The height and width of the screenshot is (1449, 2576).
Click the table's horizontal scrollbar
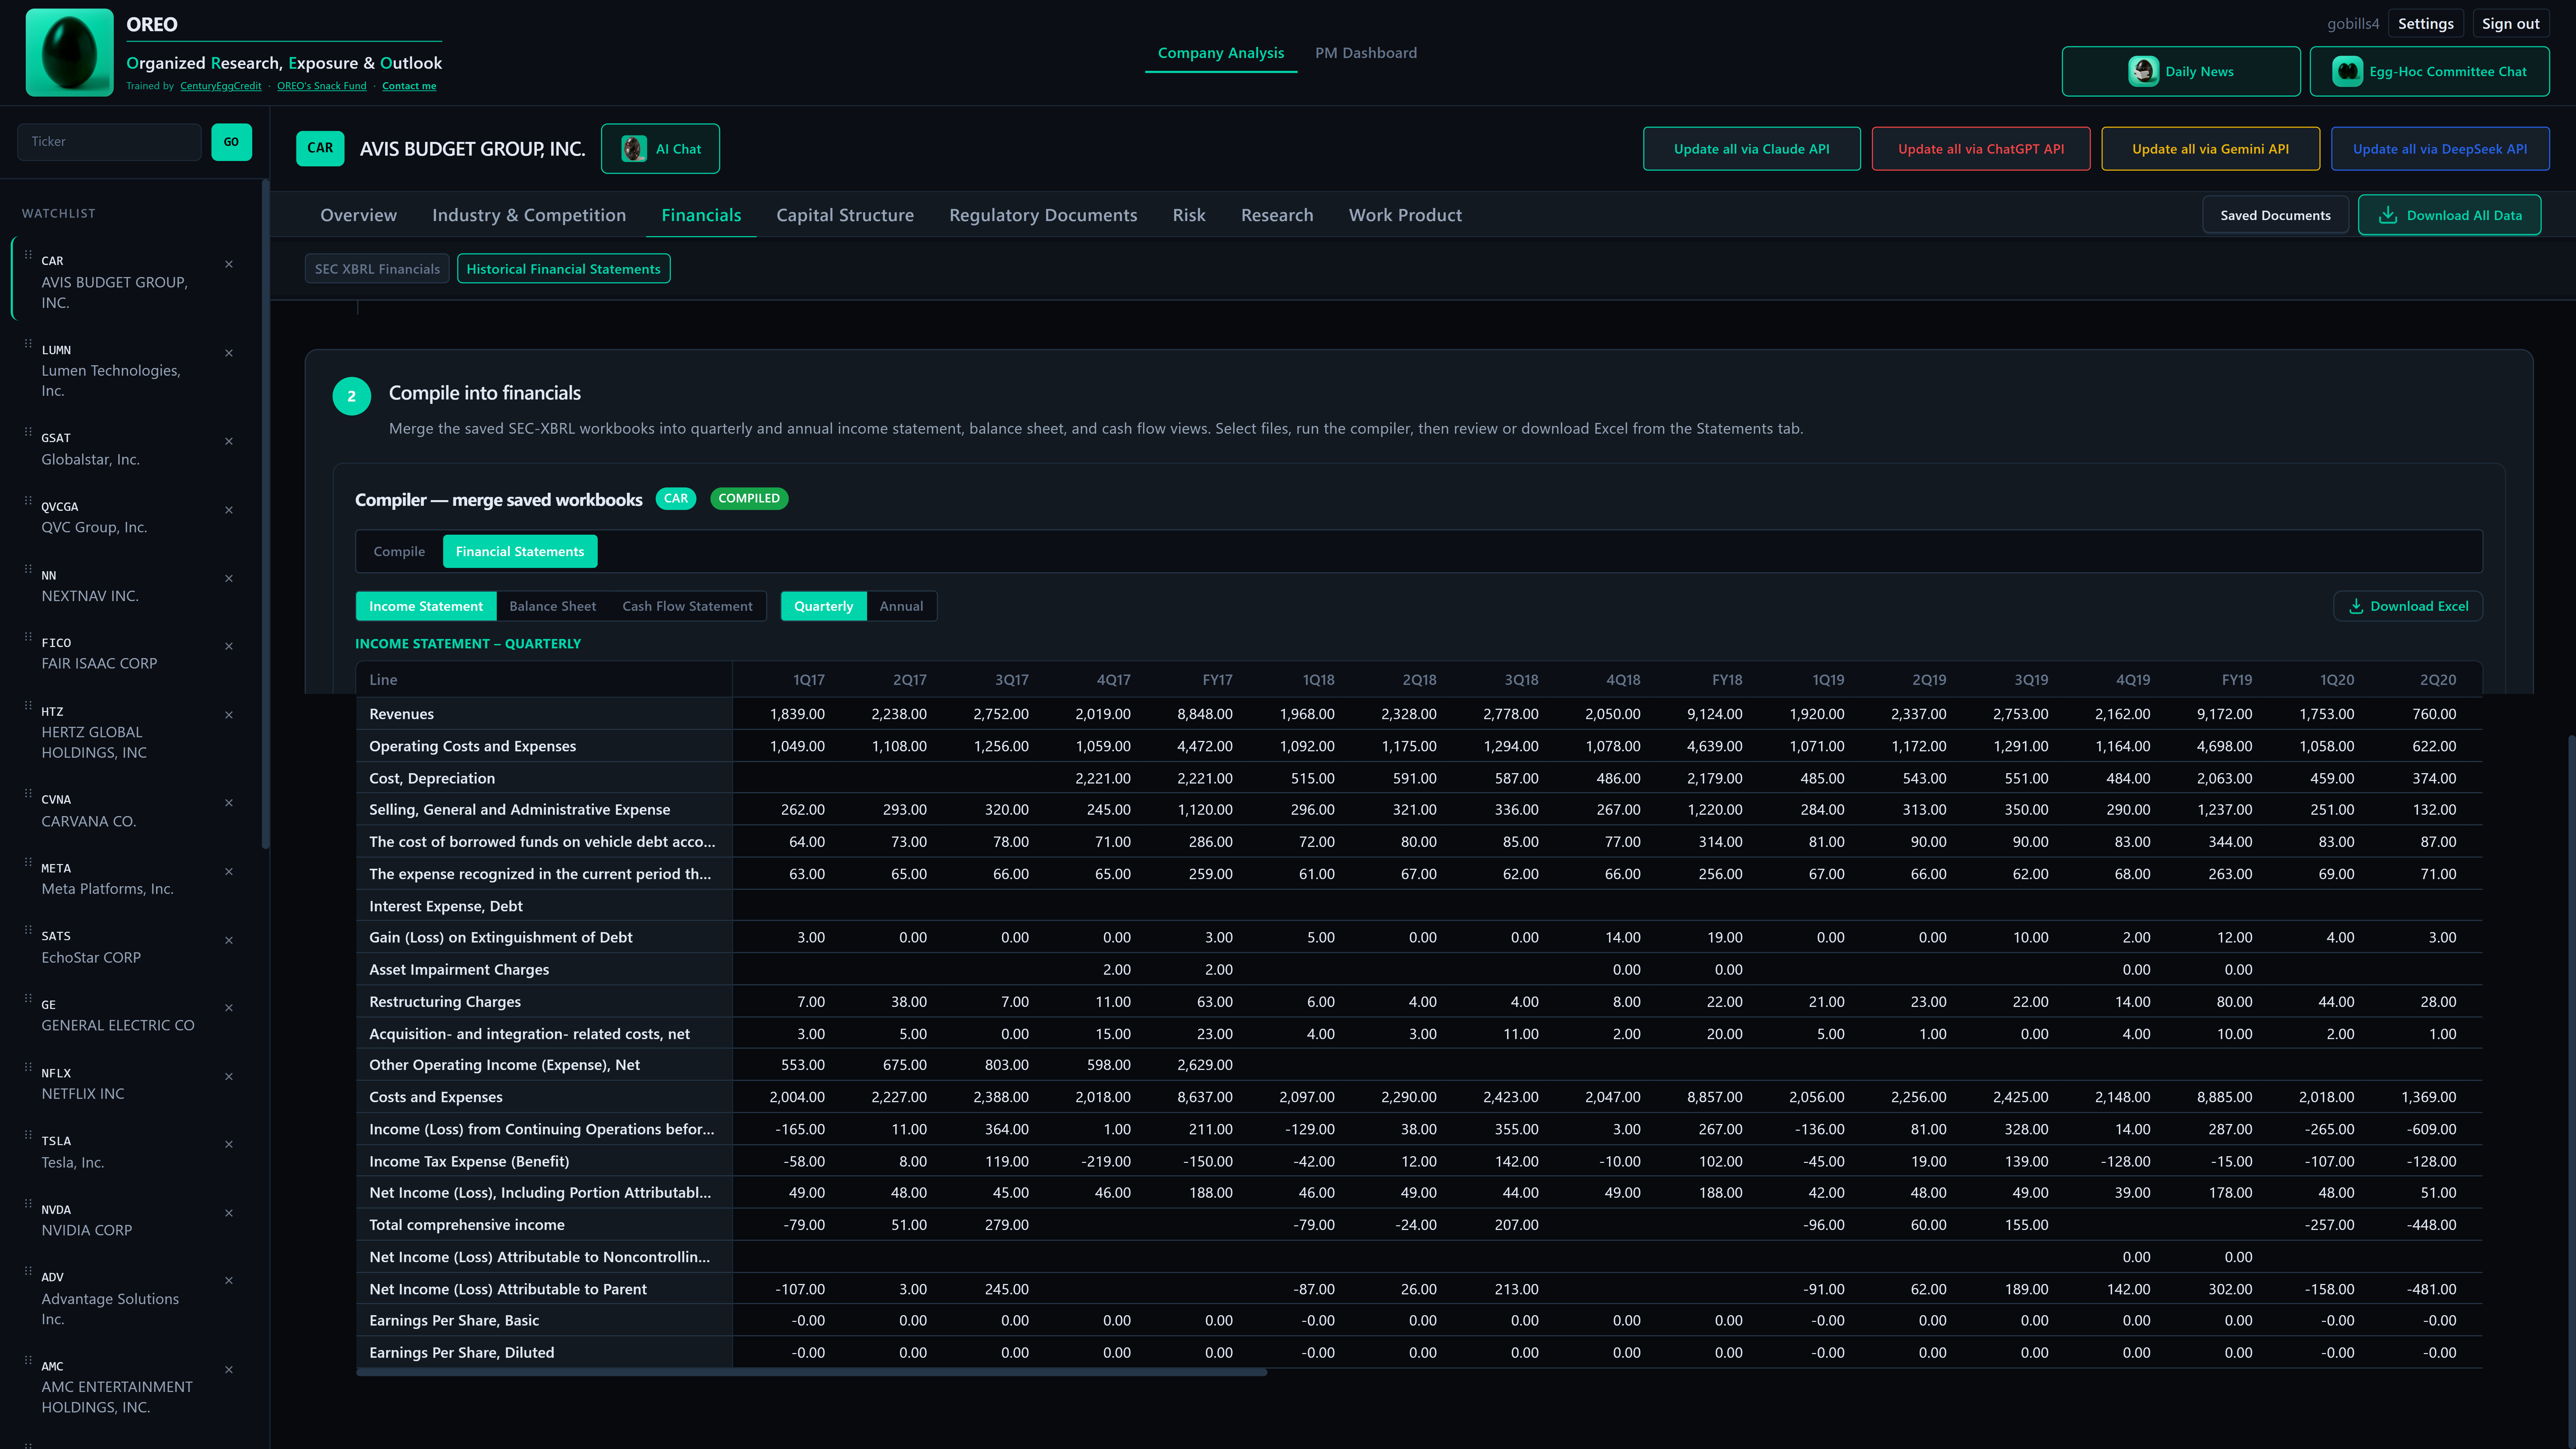[811, 1373]
